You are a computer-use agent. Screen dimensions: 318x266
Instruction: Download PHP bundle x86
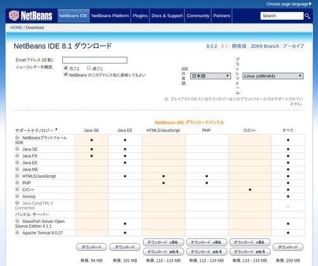pos(207,243)
